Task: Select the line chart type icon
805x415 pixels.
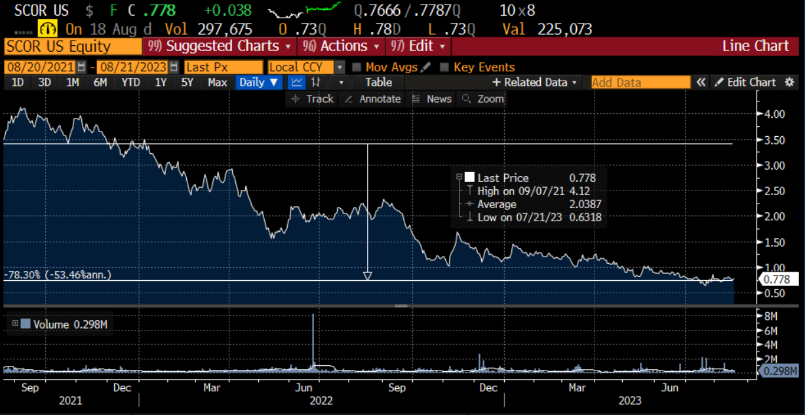Action: tap(297, 82)
